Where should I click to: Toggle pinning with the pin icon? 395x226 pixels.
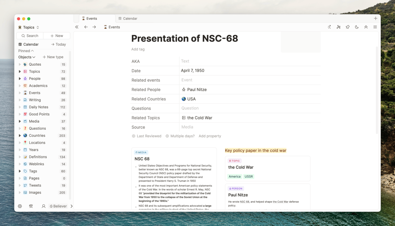click(x=348, y=27)
